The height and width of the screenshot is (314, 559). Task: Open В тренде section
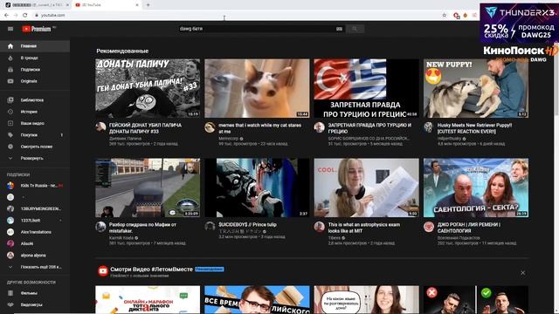pyautogui.click(x=35, y=58)
